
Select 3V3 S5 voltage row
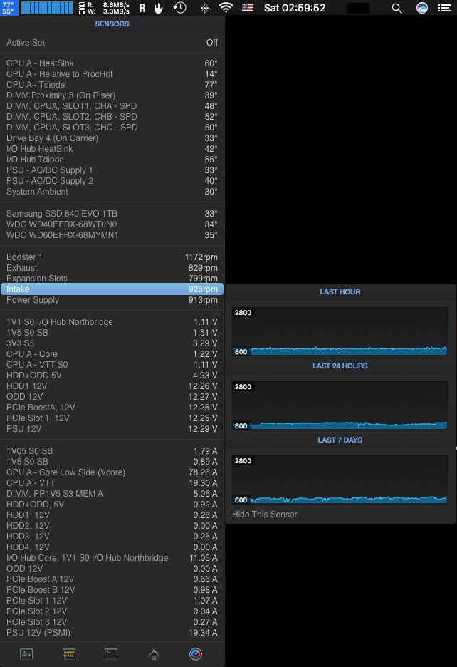112,343
